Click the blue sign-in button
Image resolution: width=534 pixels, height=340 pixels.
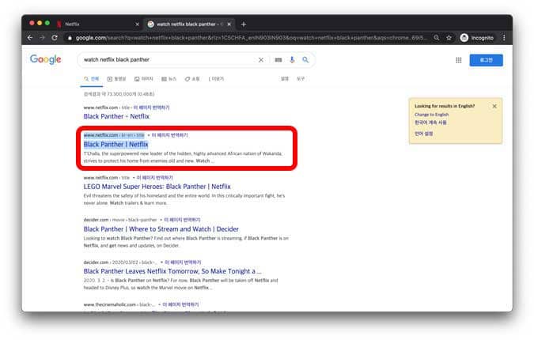click(483, 60)
